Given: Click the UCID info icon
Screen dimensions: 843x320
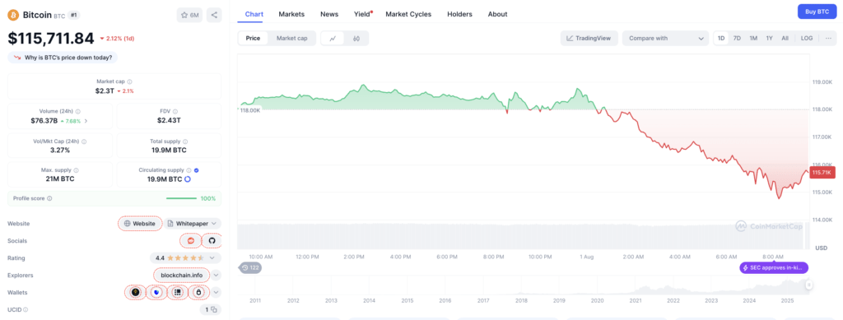Looking at the screenshot, I should 26,309.
